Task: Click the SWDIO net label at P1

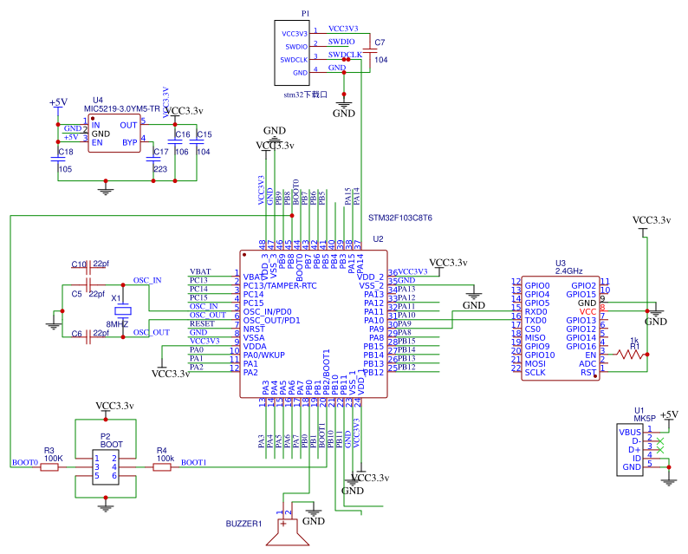Action: (x=341, y=42)
